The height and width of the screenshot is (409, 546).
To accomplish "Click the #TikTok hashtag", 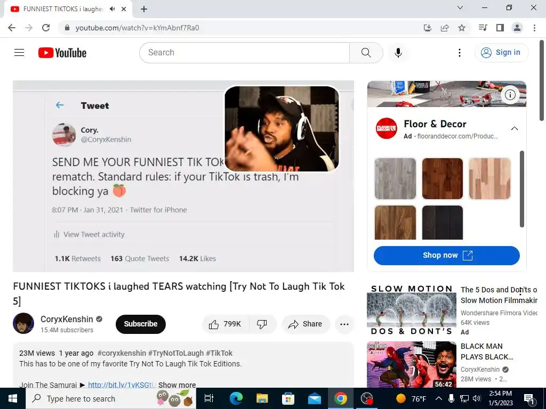I will (219, 353).
